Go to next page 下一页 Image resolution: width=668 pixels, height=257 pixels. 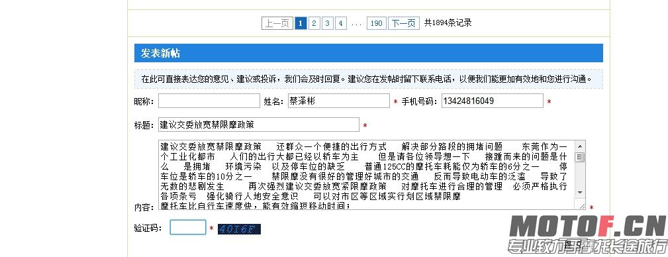pos(403,23)
